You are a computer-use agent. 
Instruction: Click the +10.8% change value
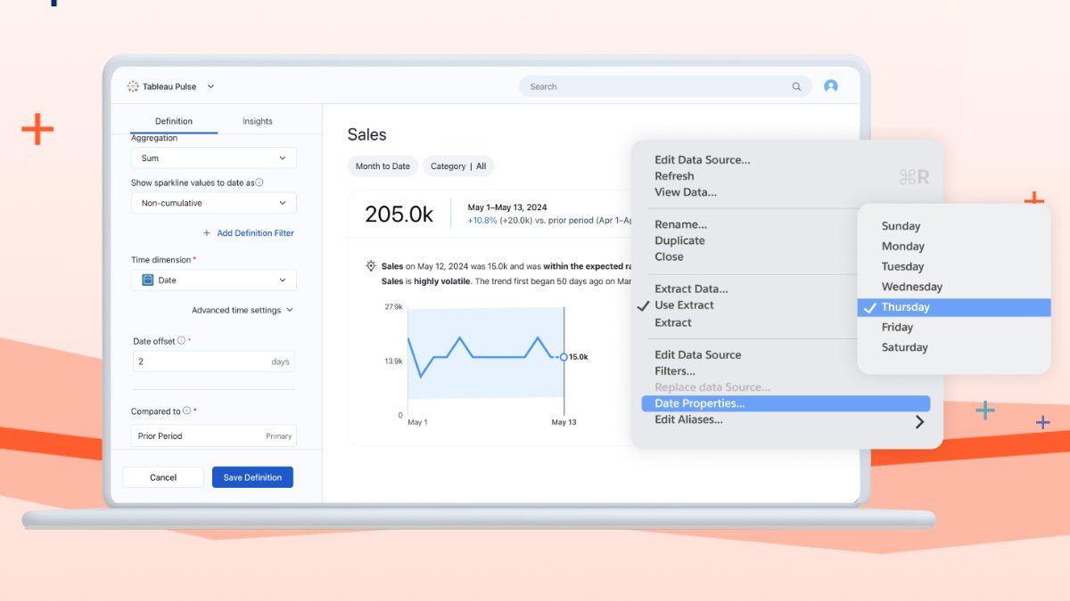coord(482,220)
